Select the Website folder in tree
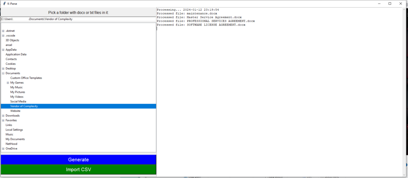 click(15, 111)
